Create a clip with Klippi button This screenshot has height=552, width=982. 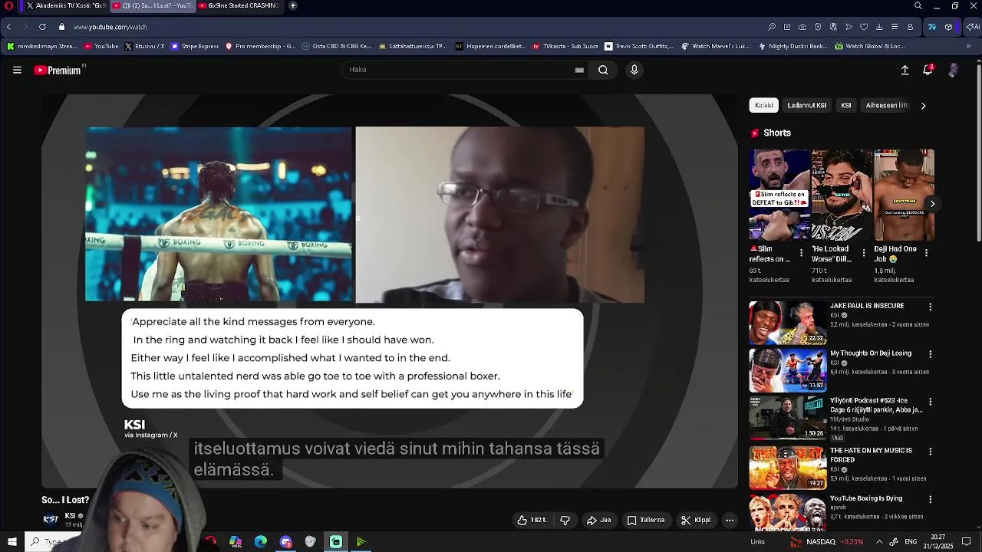[696, 520]
